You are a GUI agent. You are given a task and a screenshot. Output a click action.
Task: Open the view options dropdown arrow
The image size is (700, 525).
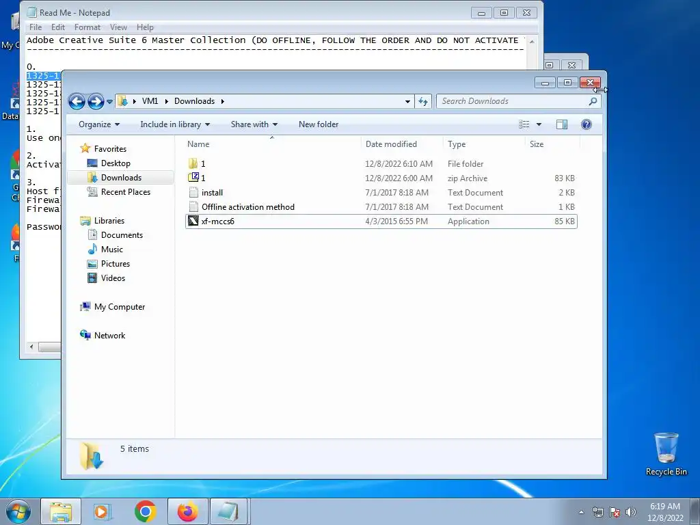coord(539,124)
